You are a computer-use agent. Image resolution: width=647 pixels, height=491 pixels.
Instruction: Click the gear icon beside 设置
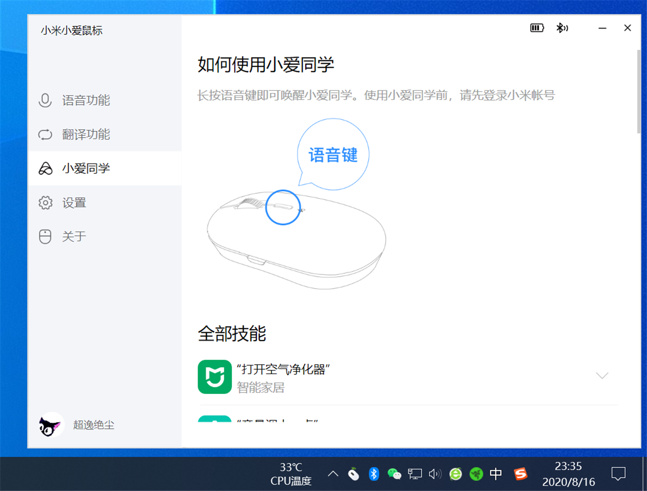click(x=45, y=203)
